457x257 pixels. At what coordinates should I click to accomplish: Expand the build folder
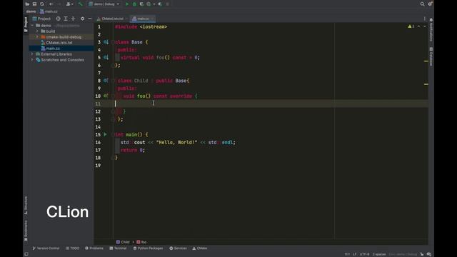(x=37, y=31)
